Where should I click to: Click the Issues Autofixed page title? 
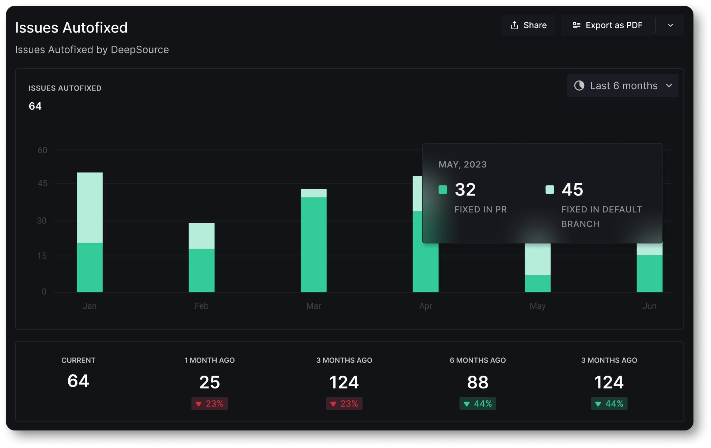[71, 28]
